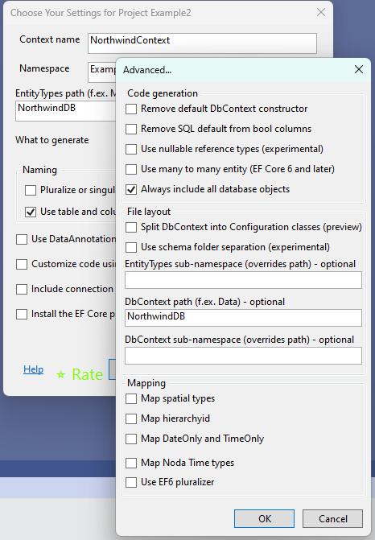Toggle Map hierarchyid checkbox
The image size is (375, 540).
click(131, 418)
